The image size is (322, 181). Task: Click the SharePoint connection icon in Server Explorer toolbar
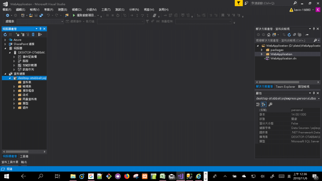click(x=33, y=35)
